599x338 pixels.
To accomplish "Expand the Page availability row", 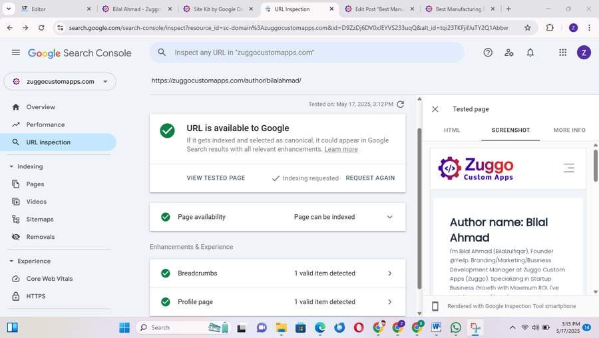I will [x=278, y=217].
